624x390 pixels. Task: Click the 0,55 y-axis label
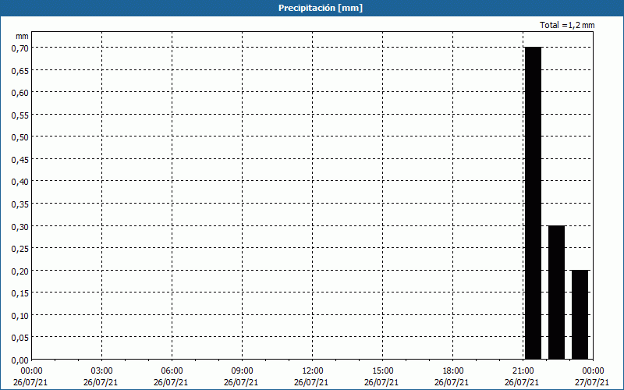[x=20, y=115]
